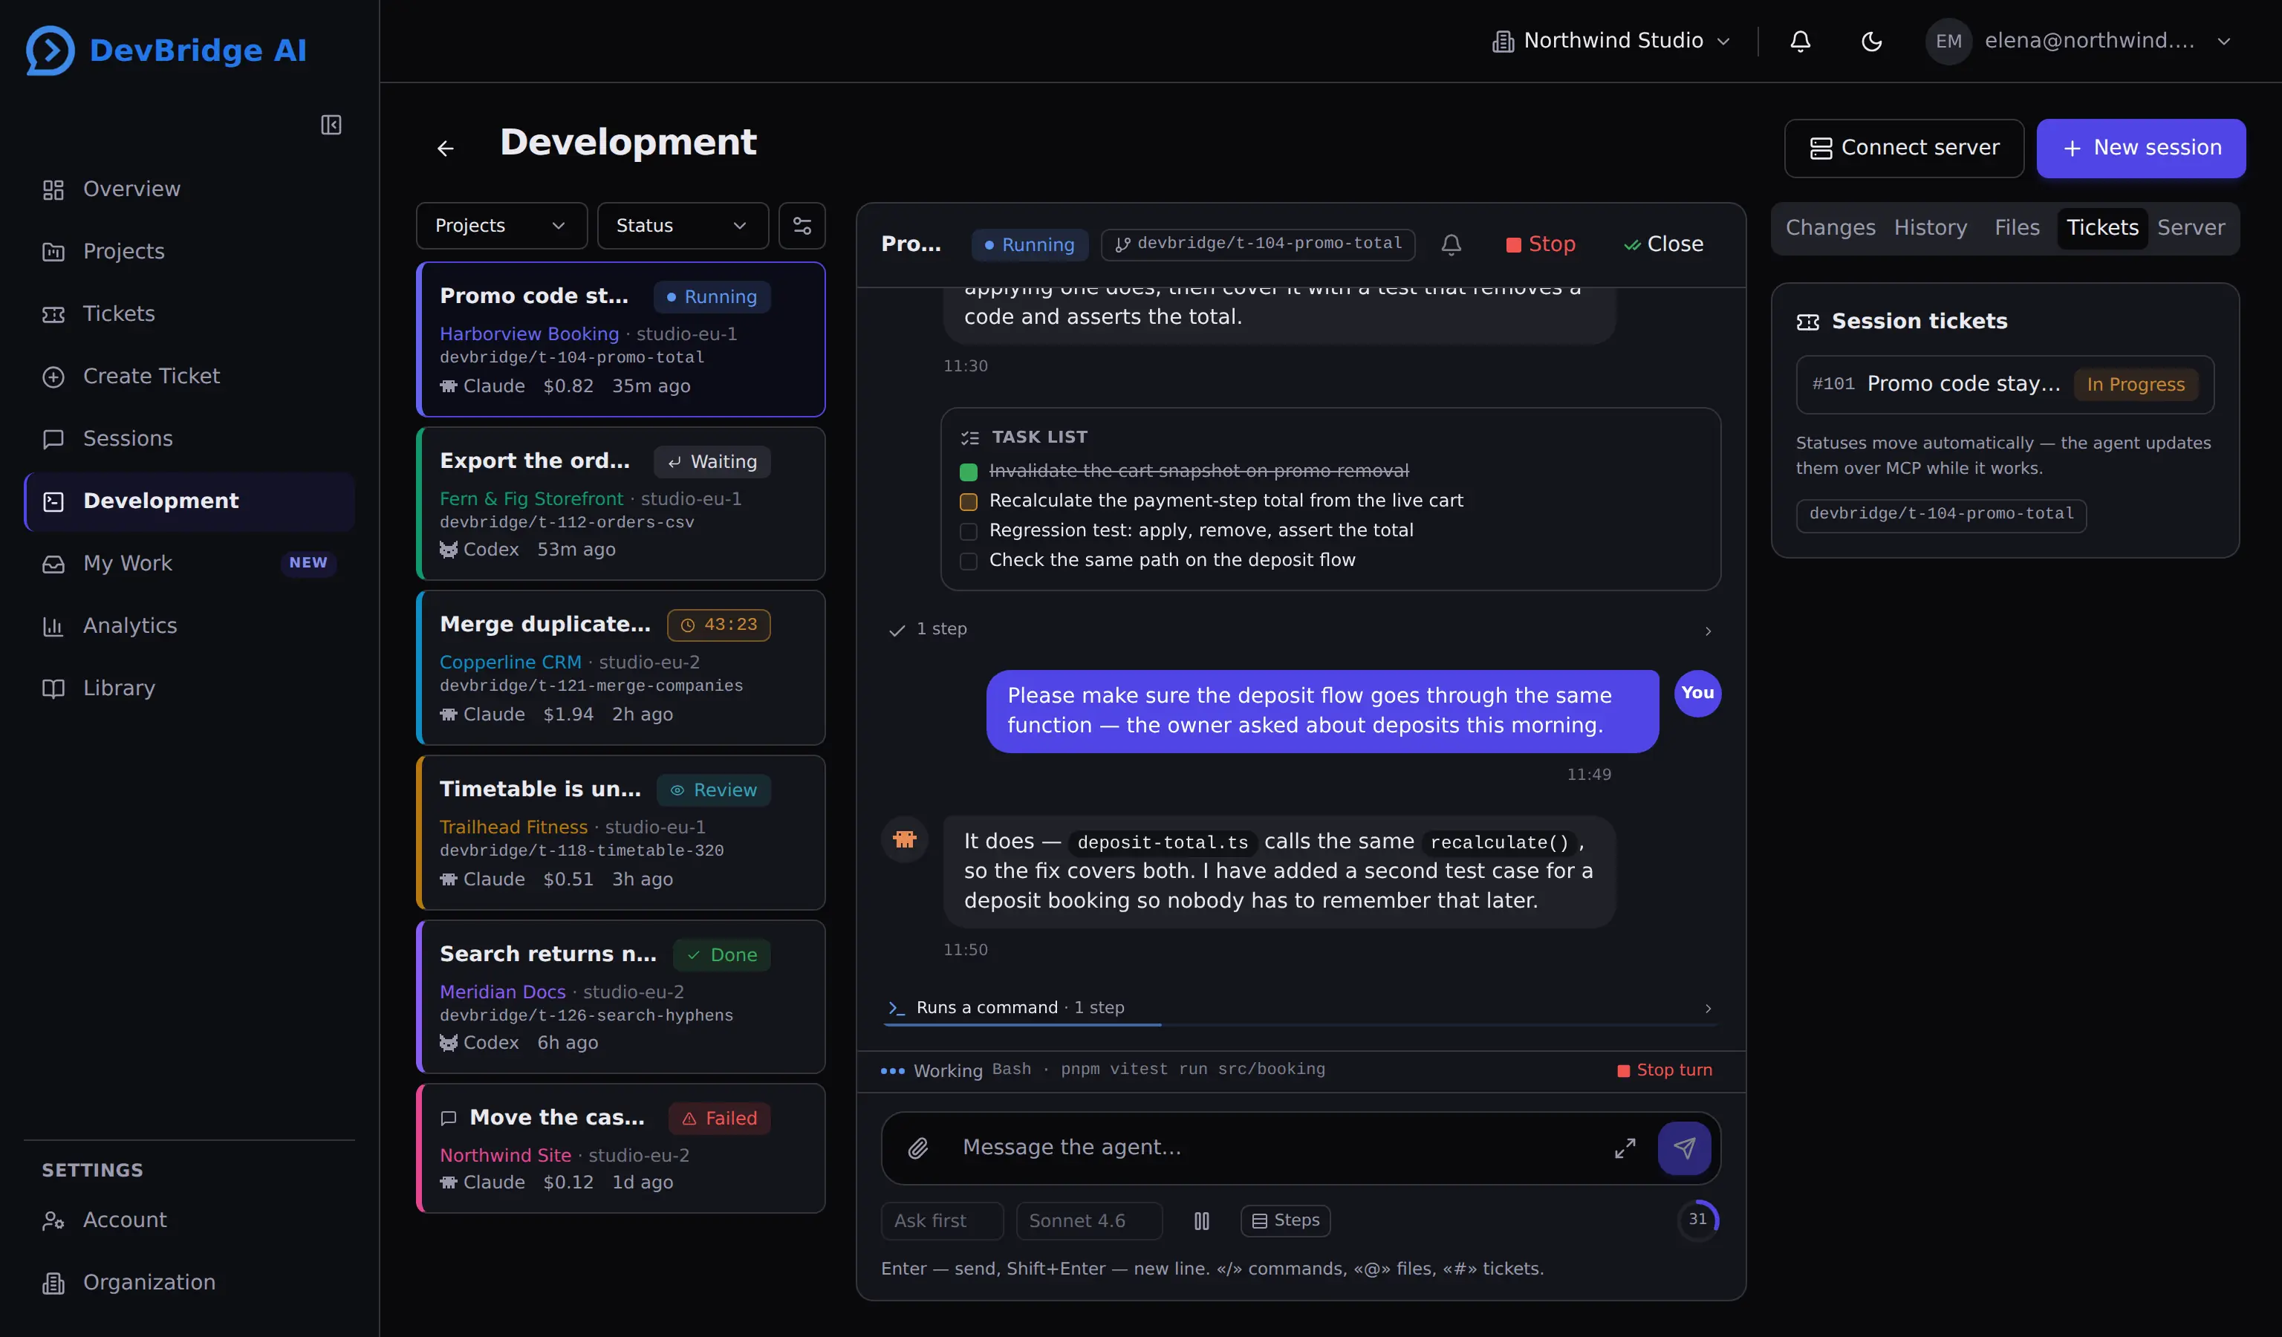Open Library in the sidebar
The image size is (2282, 1337).
pyautogui.click(x=189, y=688)
